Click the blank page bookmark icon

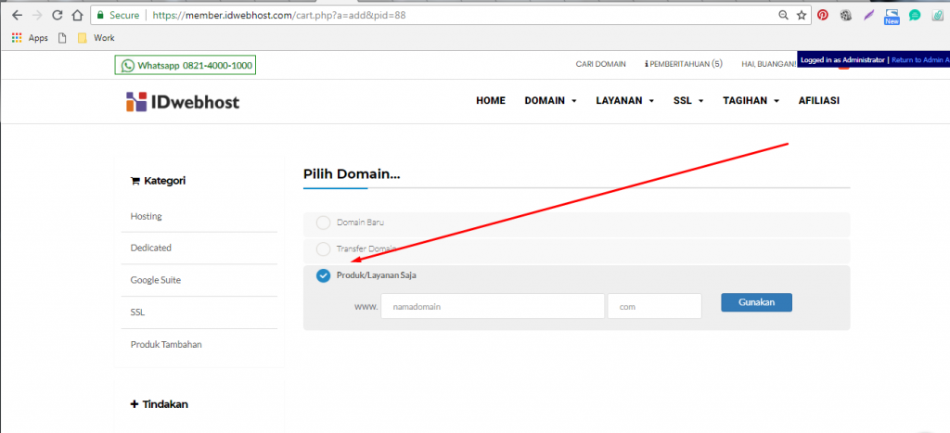click(x=62, y=37)
